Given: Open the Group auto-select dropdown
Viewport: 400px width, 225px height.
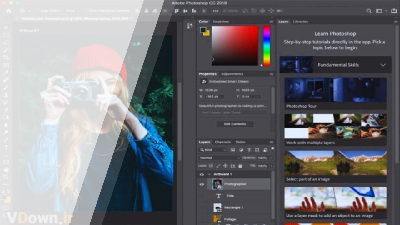Looking at the screenshot, I should [x=72, y=11].
